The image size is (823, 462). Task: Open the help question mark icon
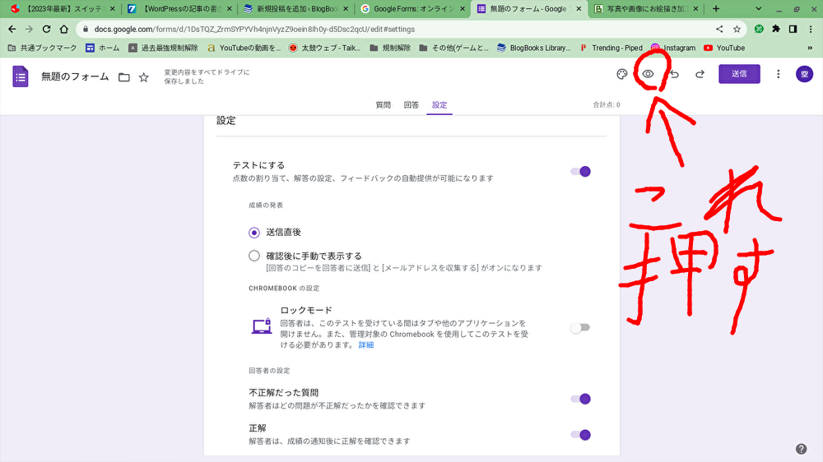coord(801,449)
